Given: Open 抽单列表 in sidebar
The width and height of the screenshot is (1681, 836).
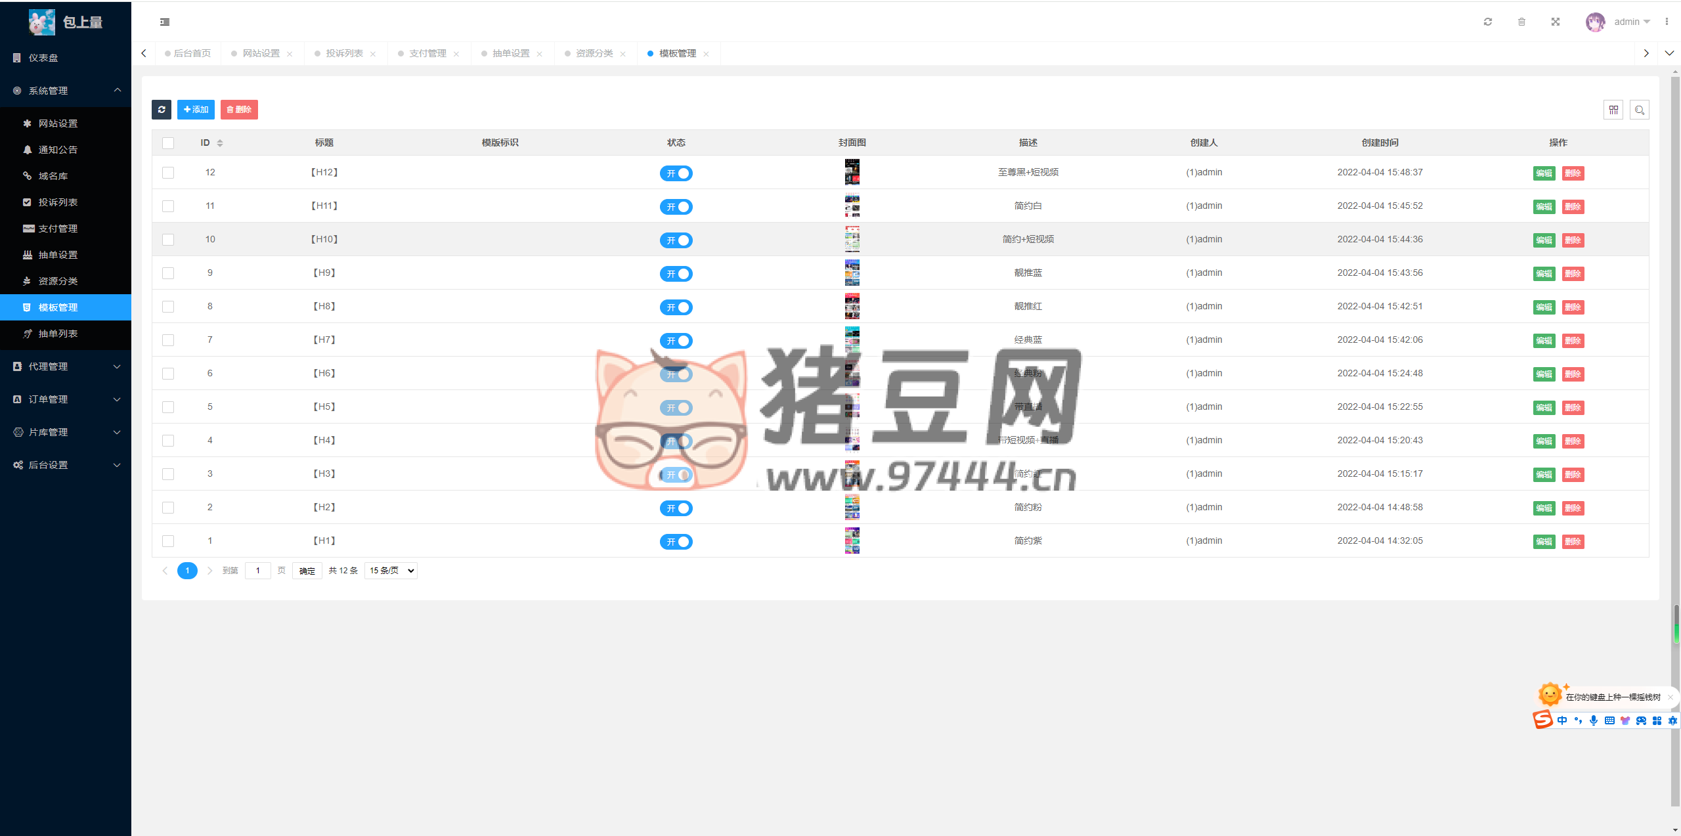Looking at the screenshot, I should tap(58, 334).
